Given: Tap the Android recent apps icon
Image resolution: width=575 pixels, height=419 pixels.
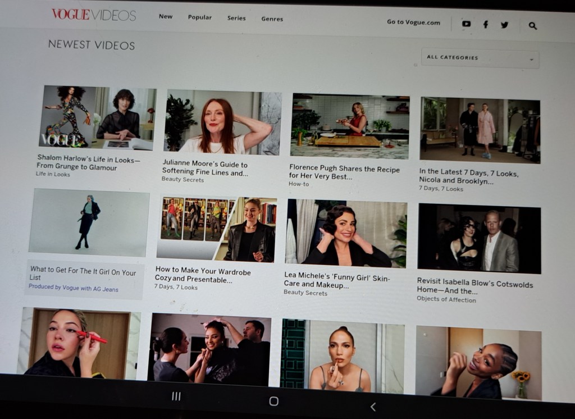Looking at the screenshot, I should 176,397.
